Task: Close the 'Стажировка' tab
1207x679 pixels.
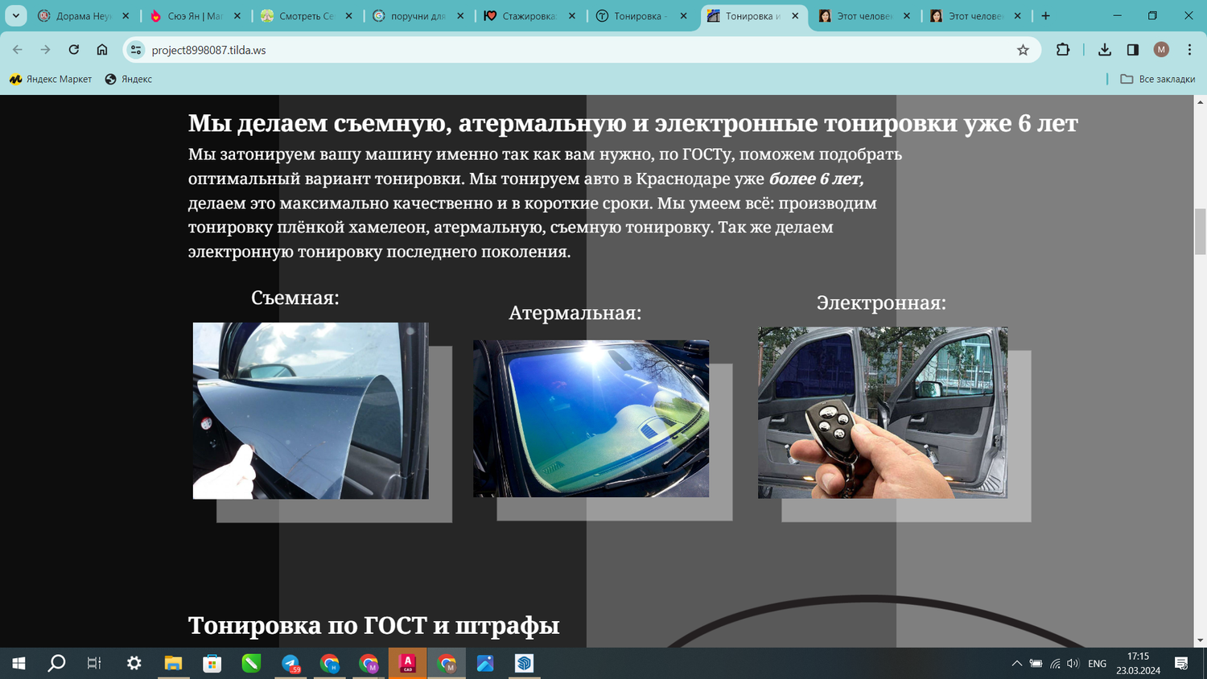Action: [572, 15]
